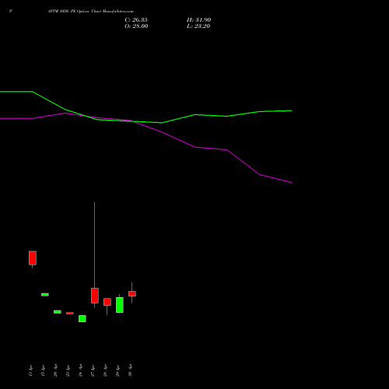Click the open value O: 28.00

(136, 26)
